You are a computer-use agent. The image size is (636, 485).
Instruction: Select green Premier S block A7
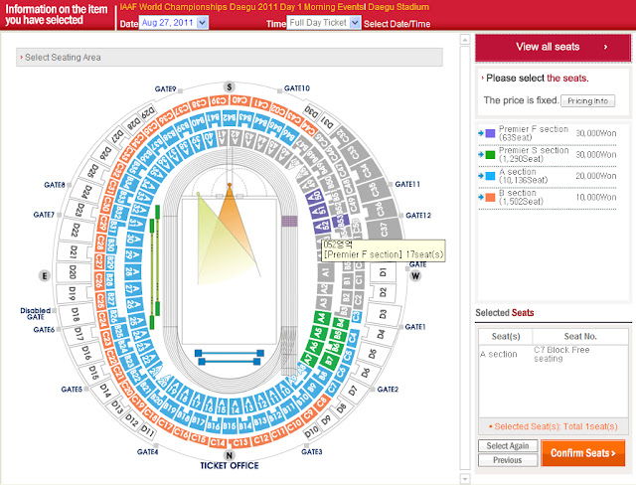tap(308, 359)
